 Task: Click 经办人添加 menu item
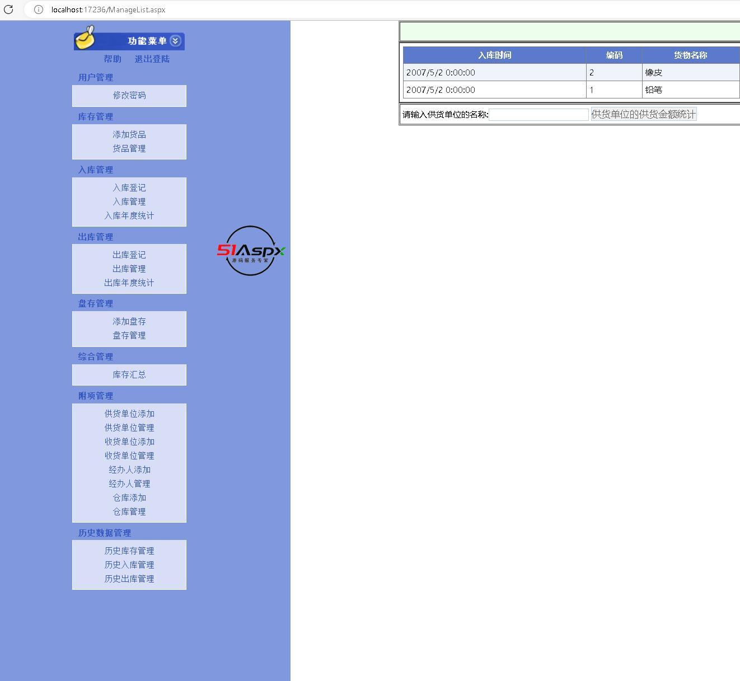pos(129,469)
